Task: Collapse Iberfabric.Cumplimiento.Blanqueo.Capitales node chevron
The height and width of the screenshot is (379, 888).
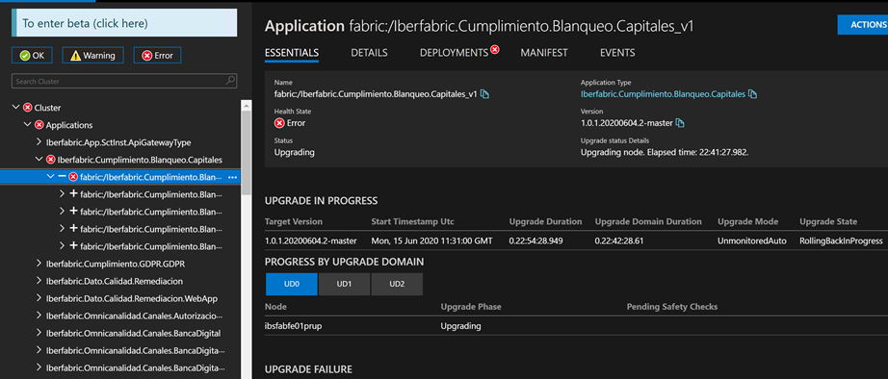Action: (x=39, y=160)
